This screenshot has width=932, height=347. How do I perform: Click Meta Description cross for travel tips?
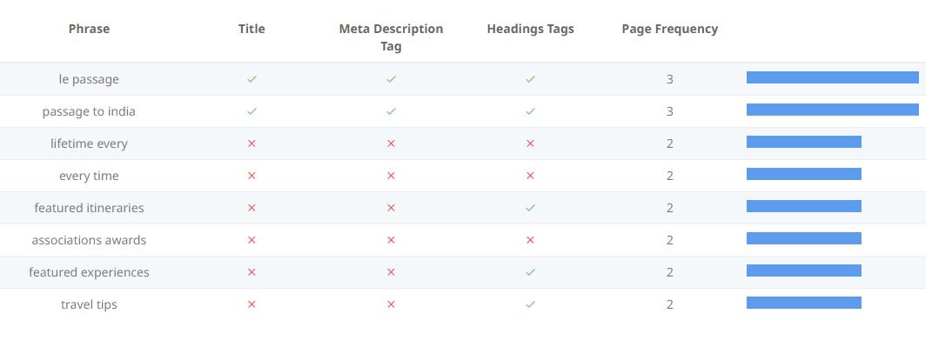click(x=391, y=304)
